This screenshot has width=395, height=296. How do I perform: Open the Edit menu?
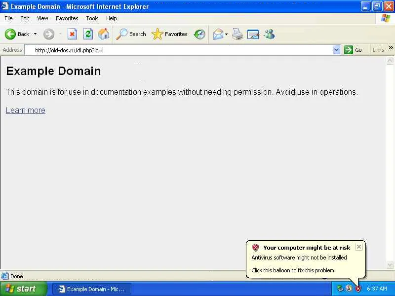[25, 18]
